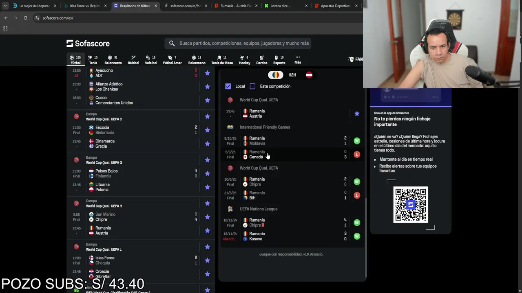522x293 pixels.
Task: Click the Sofascore app QR code
Action: coord(411,205)
